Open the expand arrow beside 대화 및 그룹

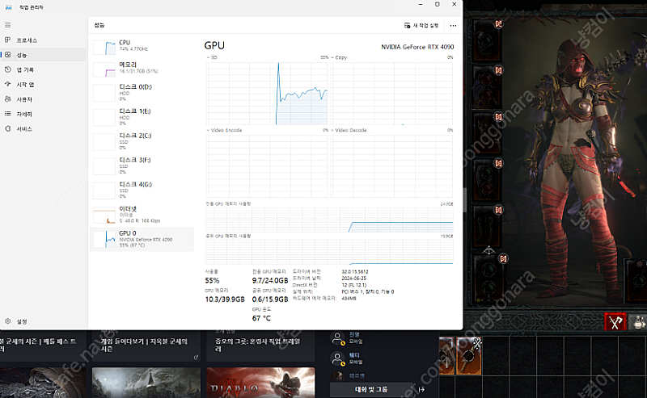(421, 389)
